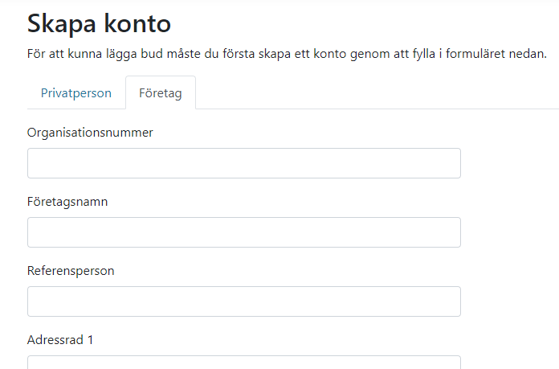Select the Adressrad 1 input box
This screenshot has width=559, height=369.
coord(244,363)
